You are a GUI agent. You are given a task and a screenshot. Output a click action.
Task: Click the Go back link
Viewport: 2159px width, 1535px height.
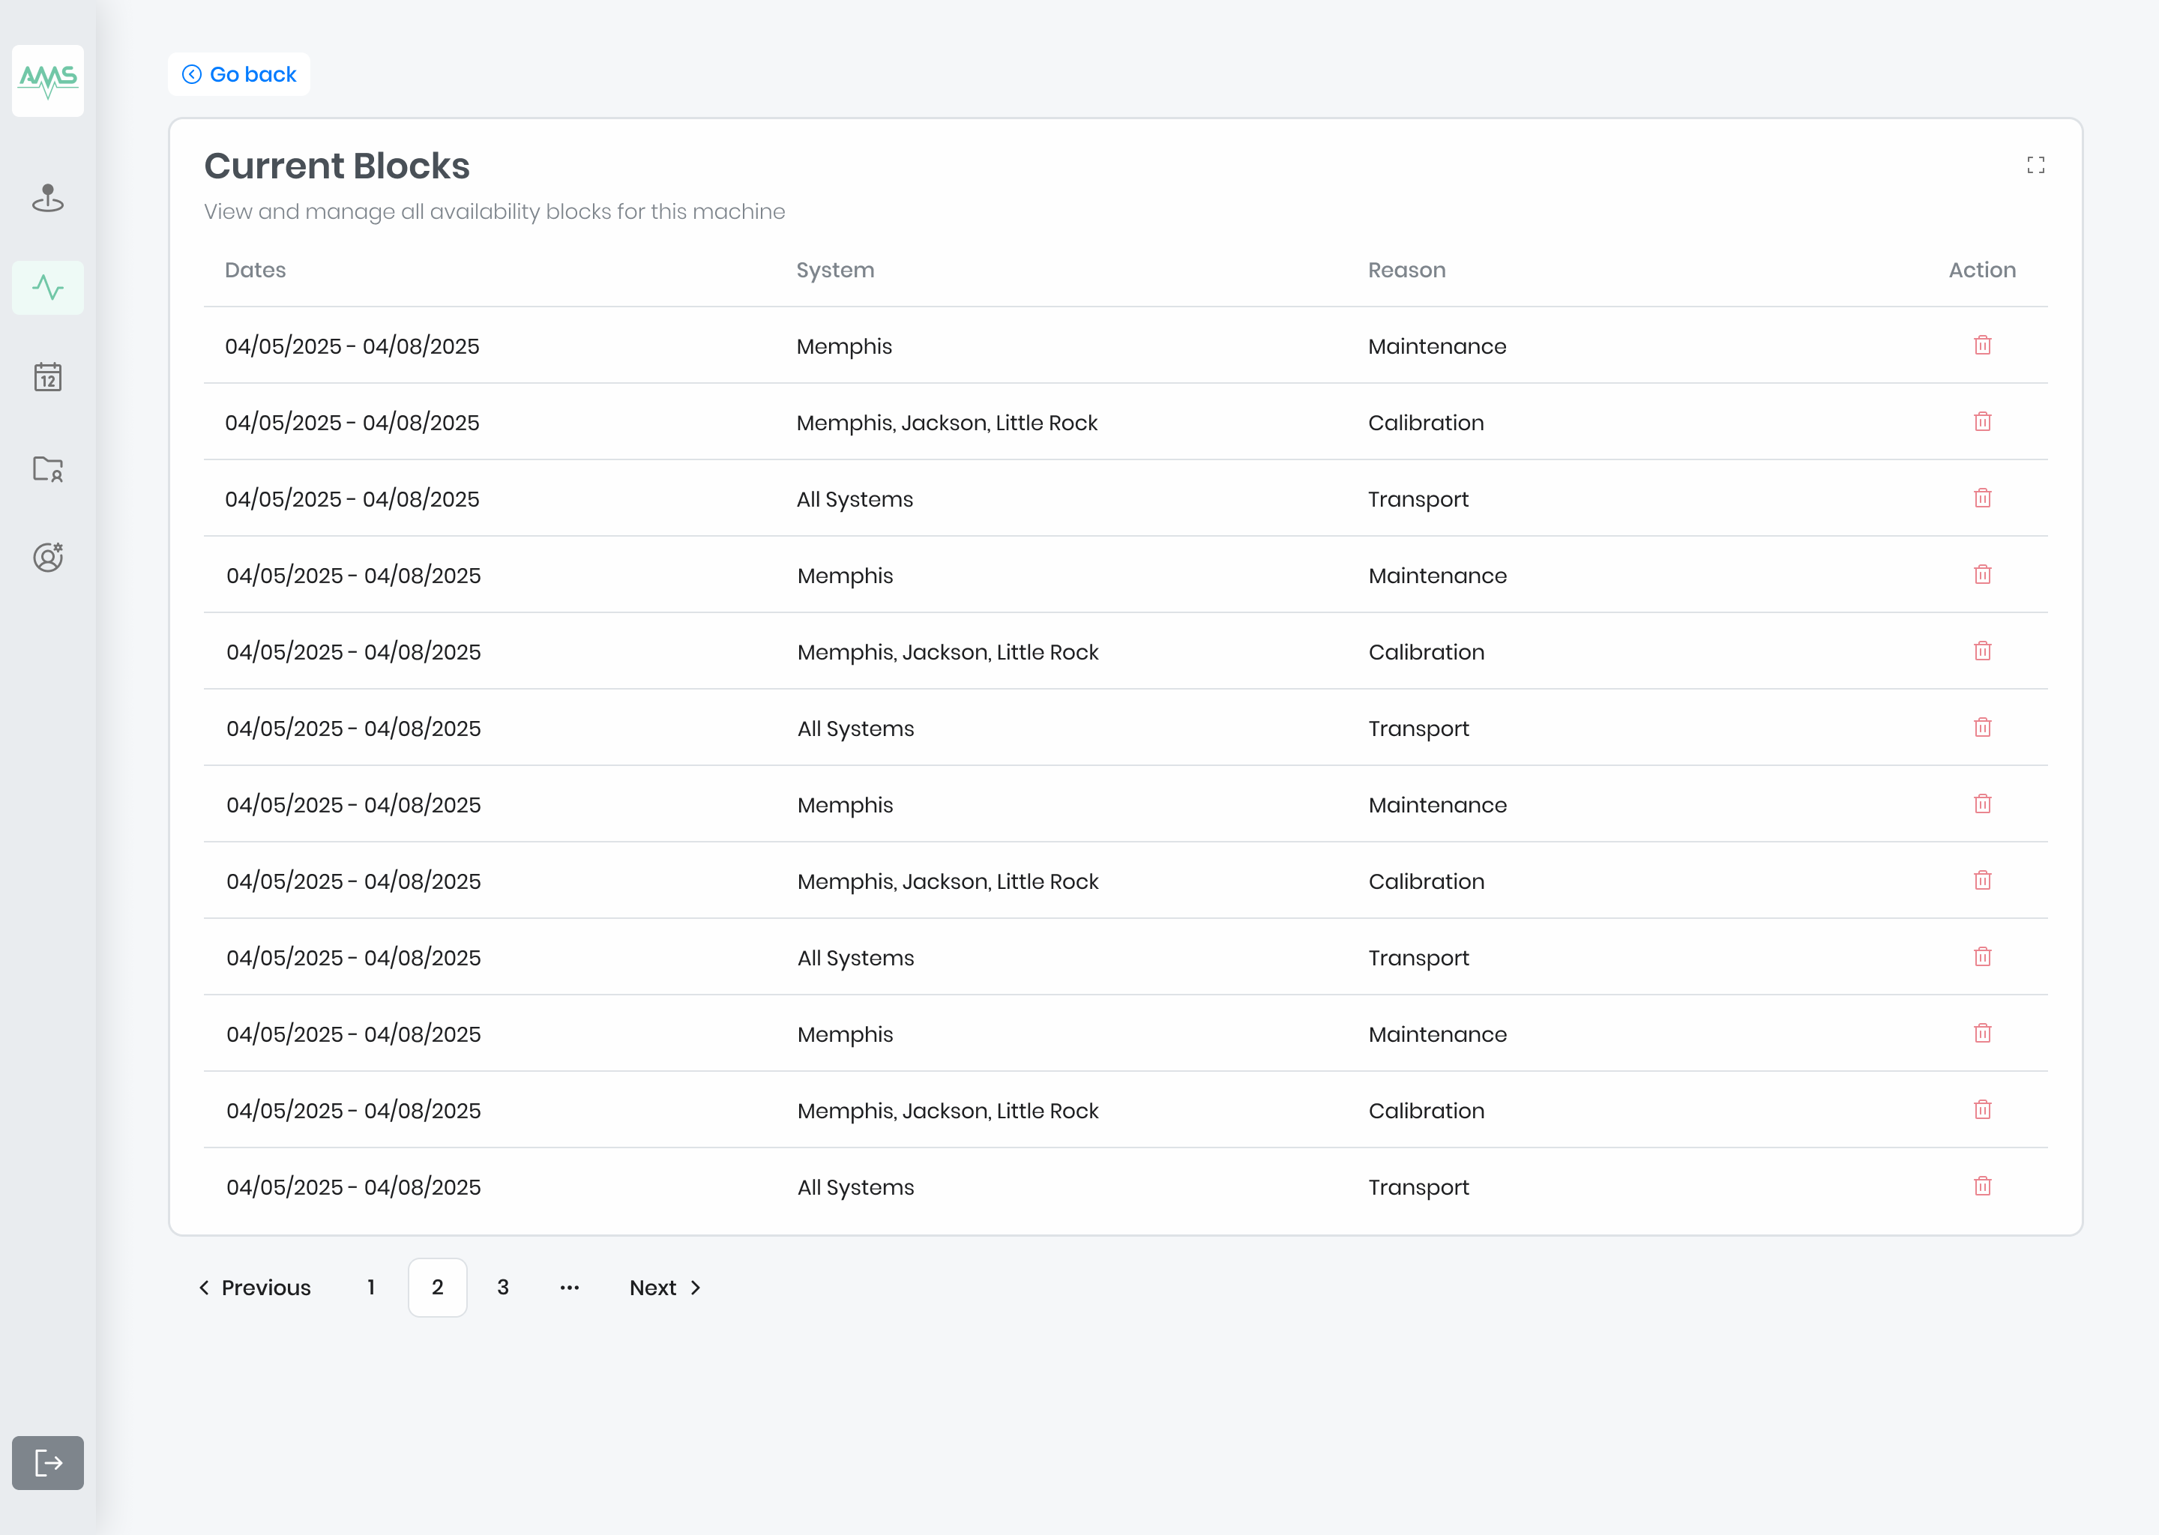click(239, 75)
